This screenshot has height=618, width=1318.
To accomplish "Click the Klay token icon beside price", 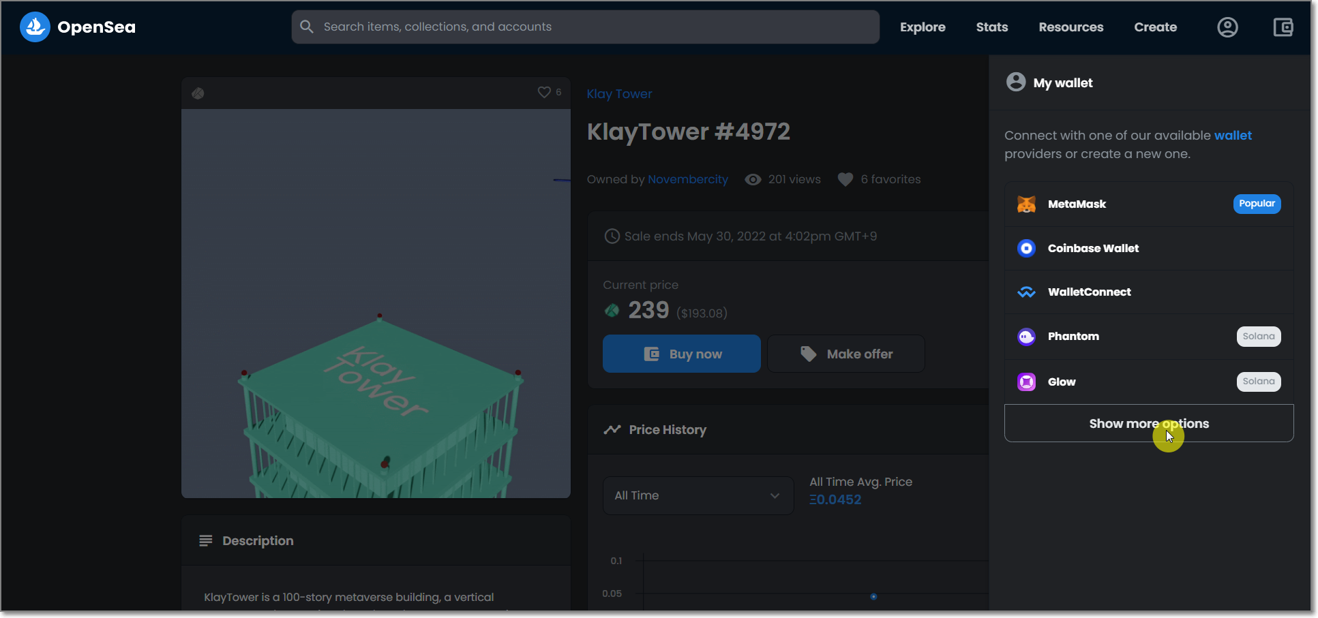I will point(612,311).
